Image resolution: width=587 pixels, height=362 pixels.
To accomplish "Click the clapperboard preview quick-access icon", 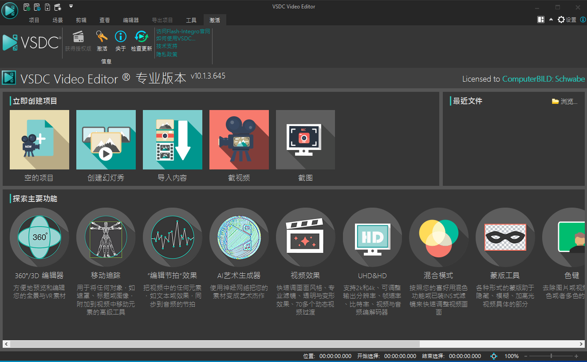I will click(58, 7).
